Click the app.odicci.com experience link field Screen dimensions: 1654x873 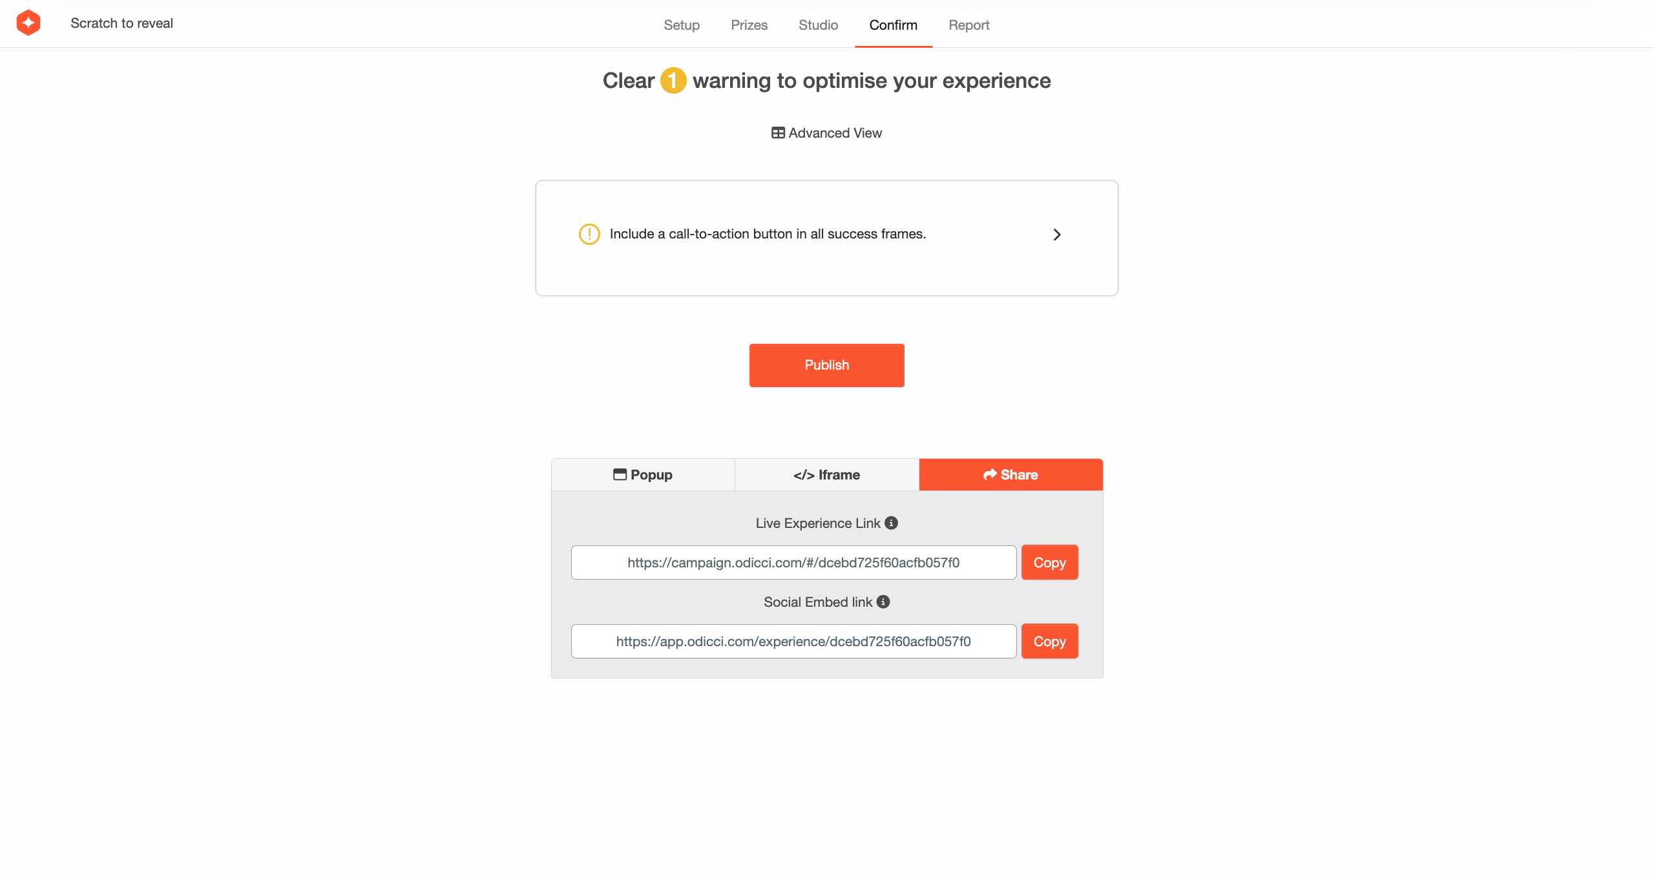[x=793, y=642]
